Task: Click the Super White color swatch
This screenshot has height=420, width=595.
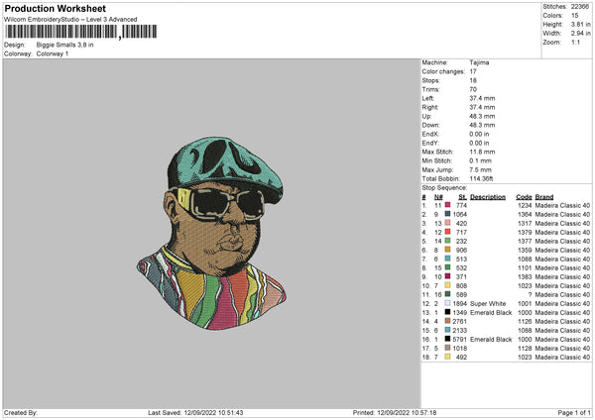Action: click(448, 303)
